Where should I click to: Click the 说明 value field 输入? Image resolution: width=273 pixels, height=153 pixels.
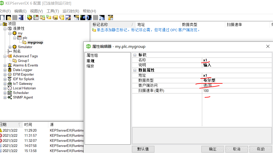[x=237, y=65]
